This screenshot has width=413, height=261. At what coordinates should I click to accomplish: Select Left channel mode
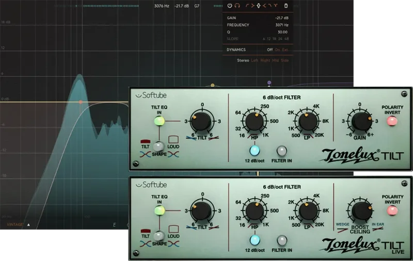[x=255, y=60]
